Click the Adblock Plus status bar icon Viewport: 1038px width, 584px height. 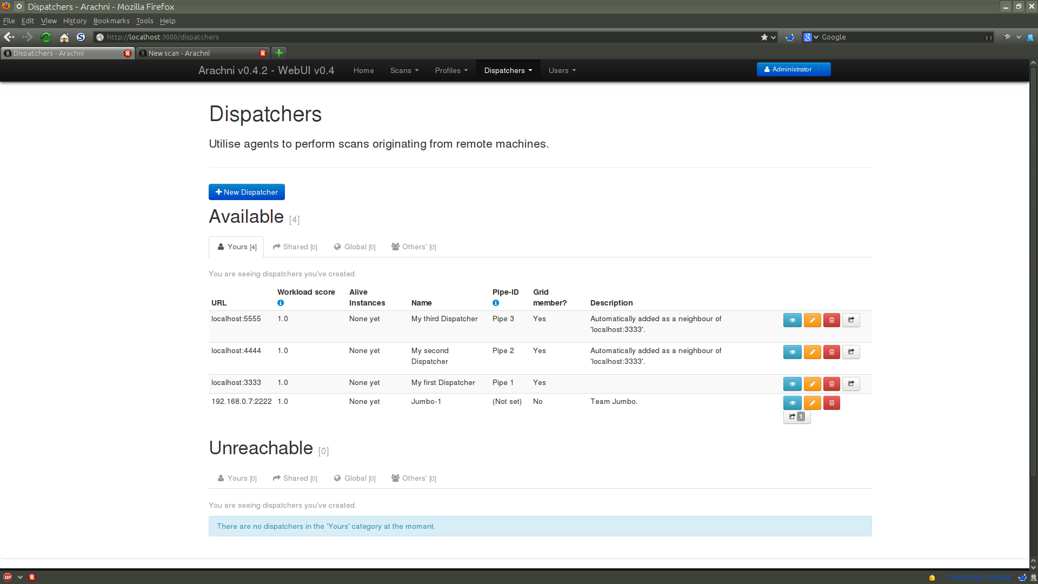pyautogui.click(x=8, y=577)
